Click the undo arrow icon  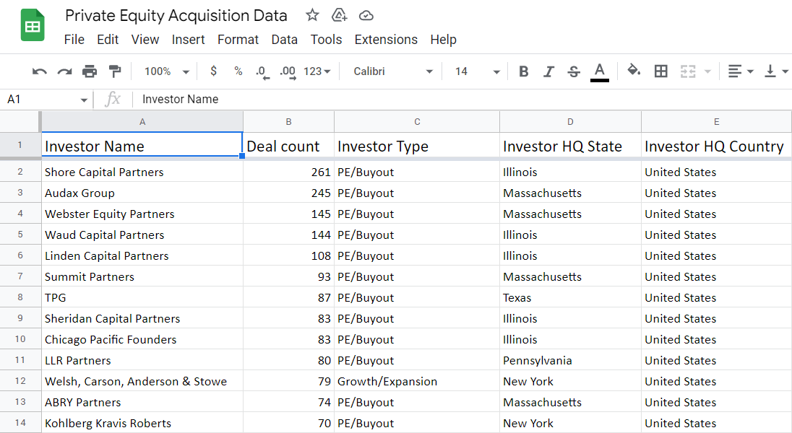[x=40, y=71]
